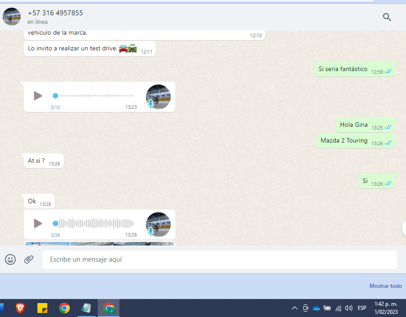The width and height of the screenshot is (406, 317).
Task: Open Brave browser from the taskbar
Action: [x=20, y=308]
